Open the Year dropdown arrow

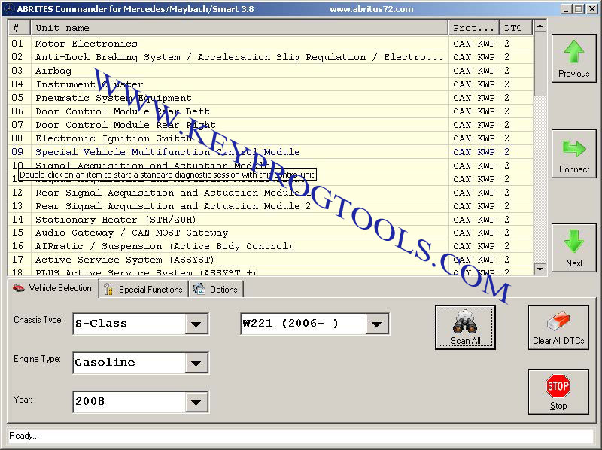tap(196, 402)
